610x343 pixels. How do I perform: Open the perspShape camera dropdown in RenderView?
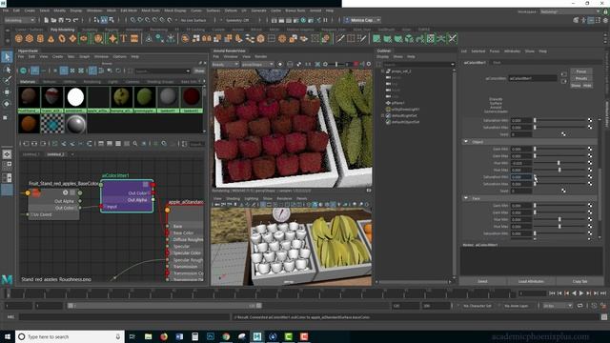[x=257, y=64]
